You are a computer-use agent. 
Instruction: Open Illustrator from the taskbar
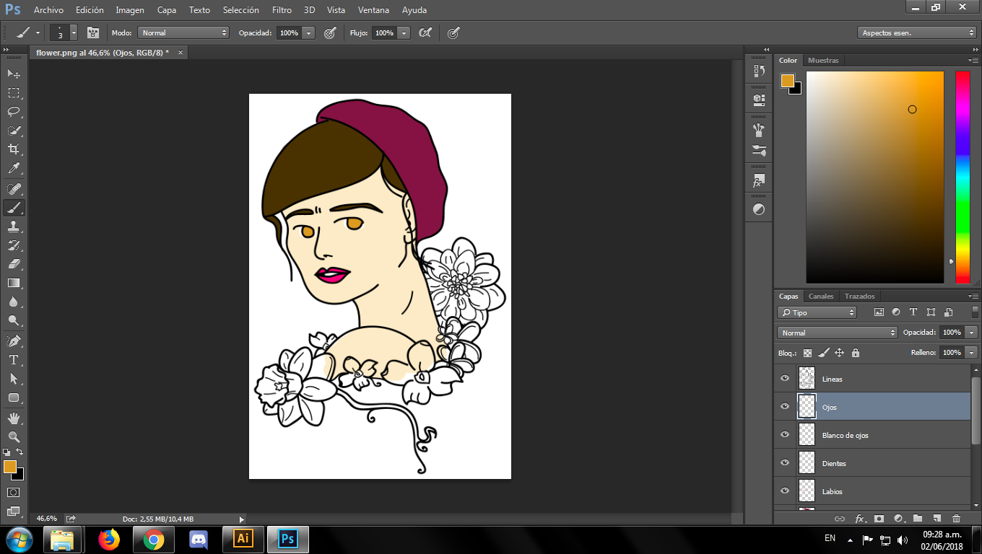click(x=243, y=539)
